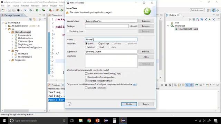Click the Cancel button
This screenshot has height=124, width=221.
coord(146,104)
